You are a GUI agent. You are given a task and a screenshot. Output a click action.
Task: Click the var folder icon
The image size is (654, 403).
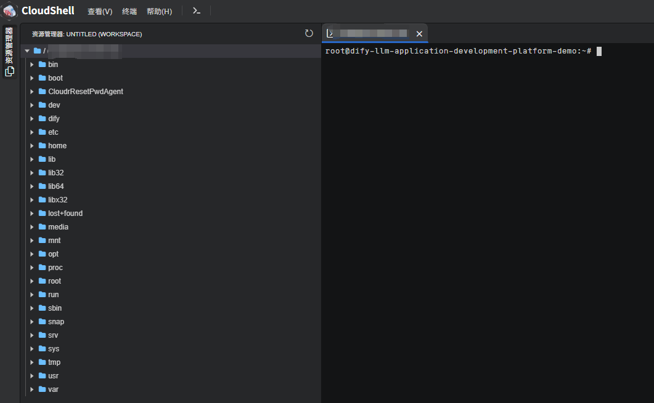pos(42,389)
